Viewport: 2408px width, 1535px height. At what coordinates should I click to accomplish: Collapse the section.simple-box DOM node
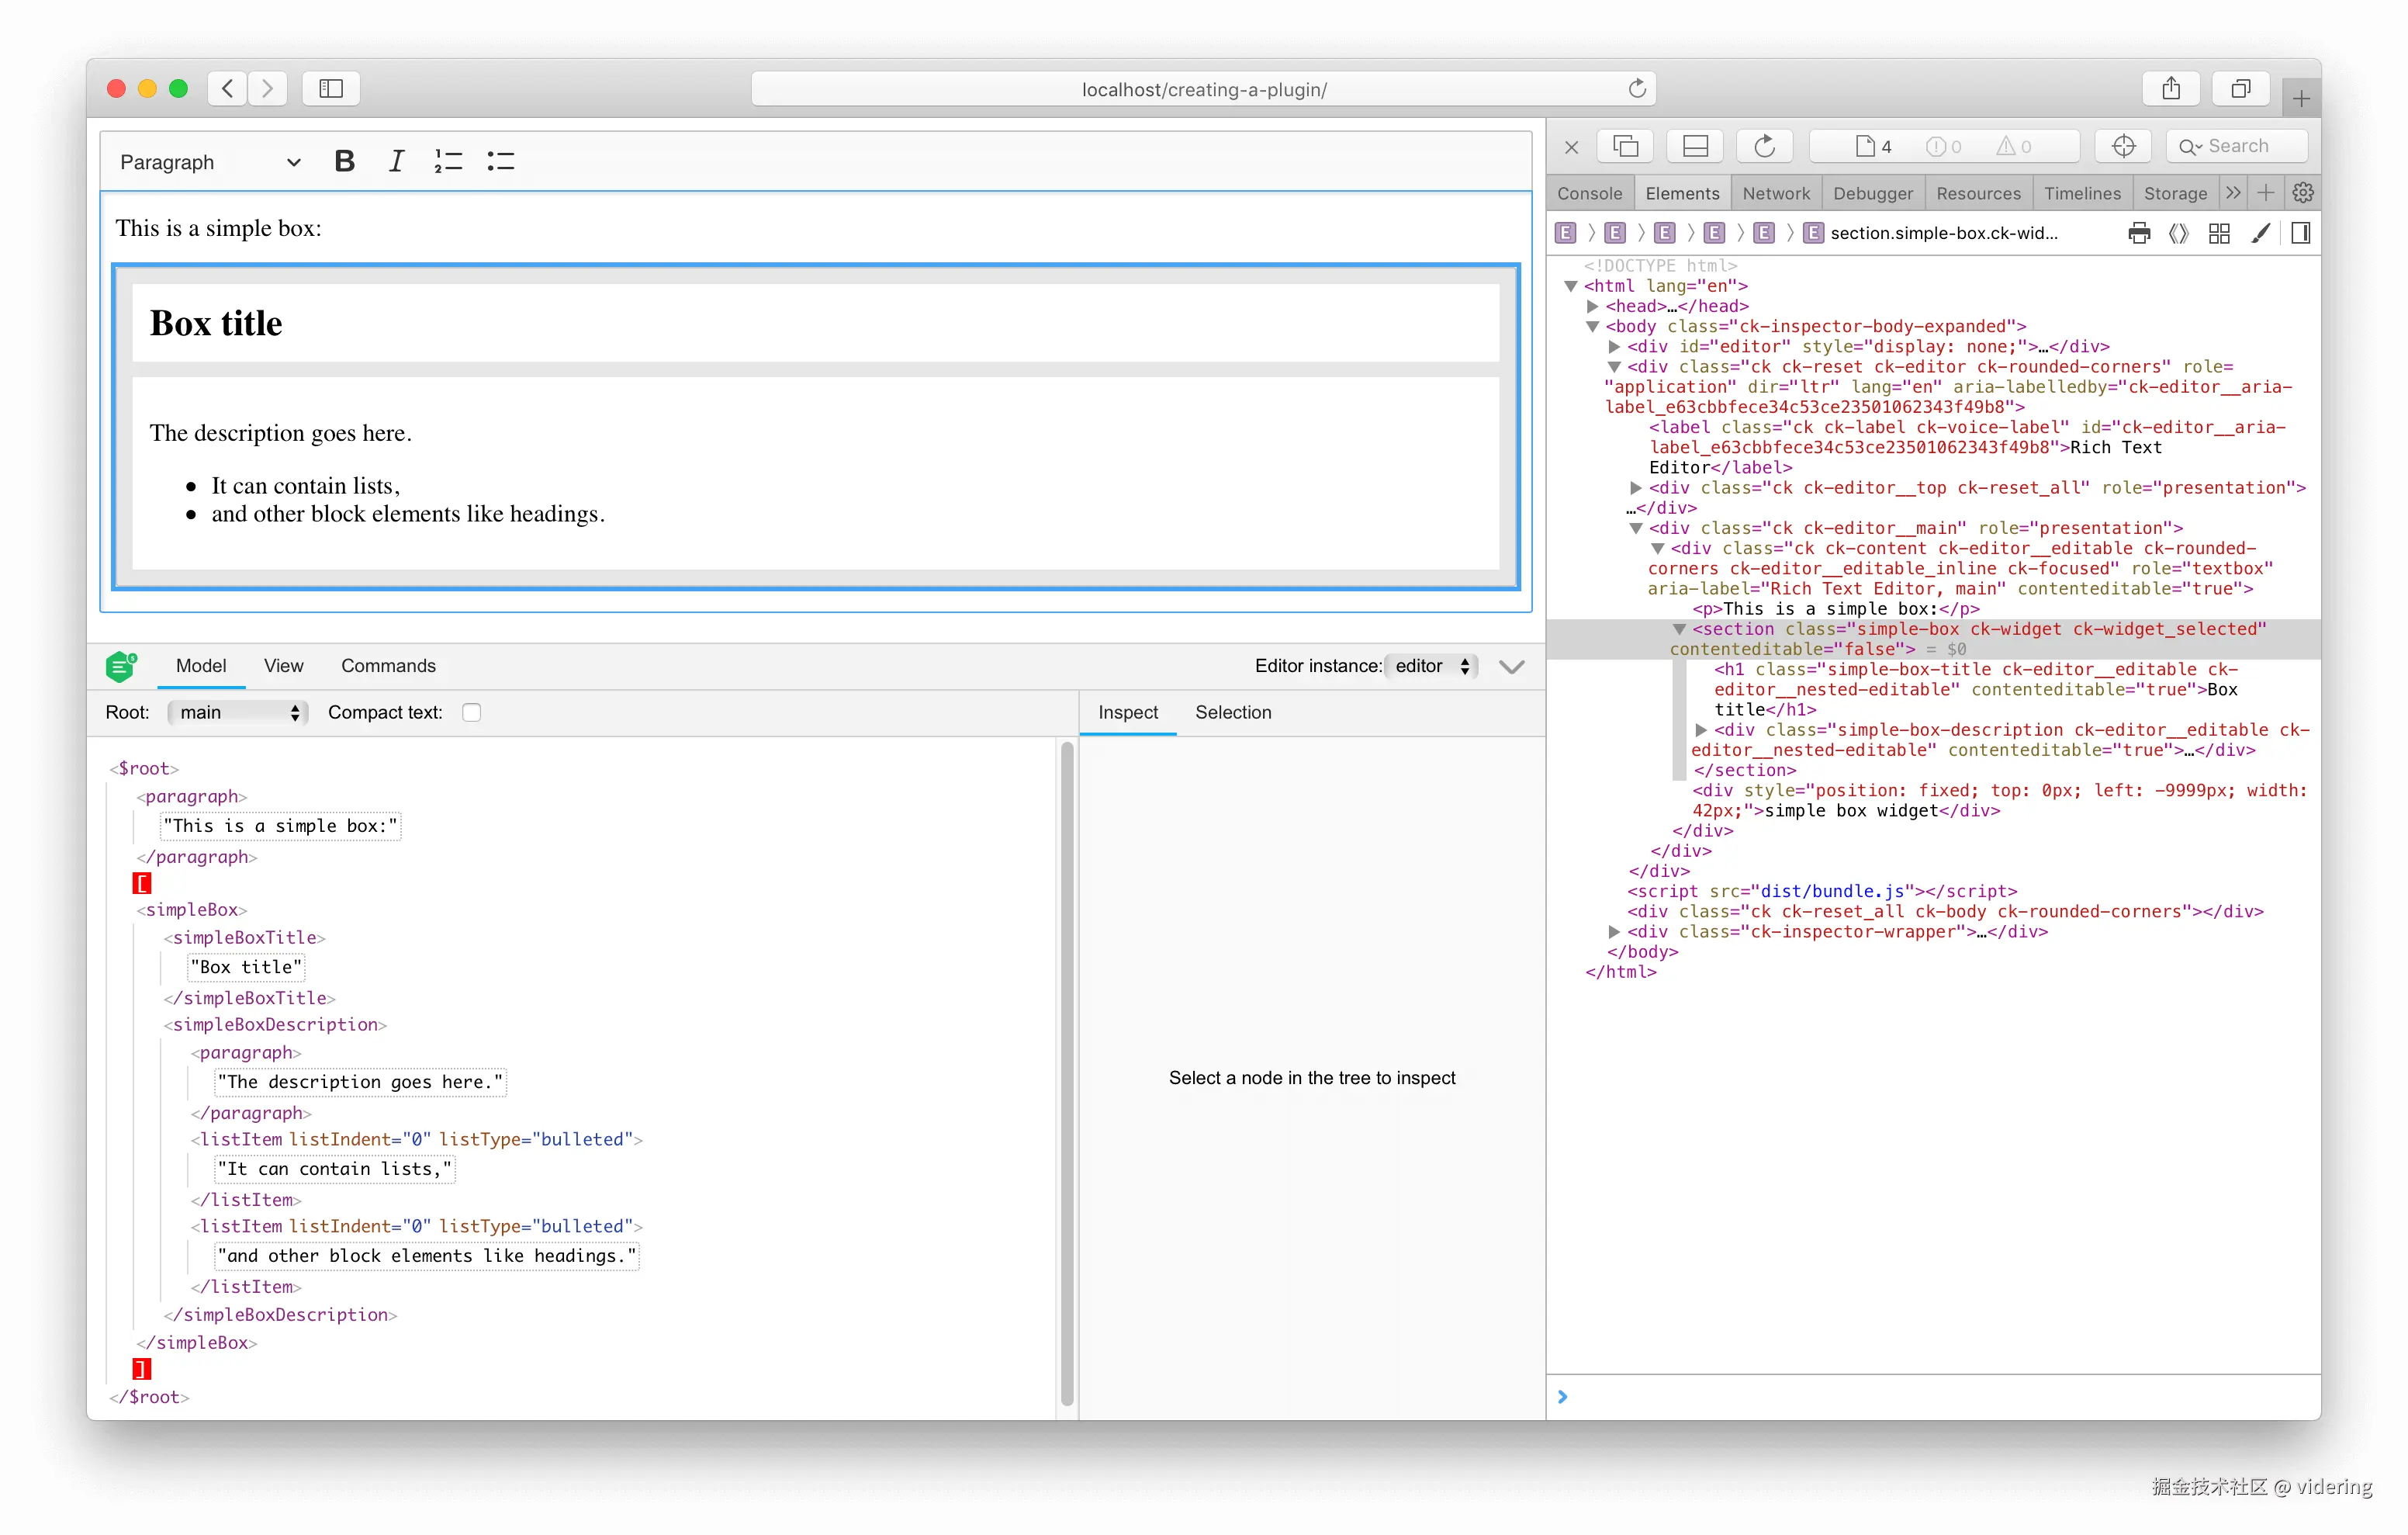(x=1679, y=629)
